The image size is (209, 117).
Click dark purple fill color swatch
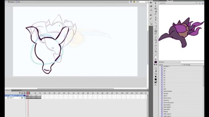pos(156,62)
